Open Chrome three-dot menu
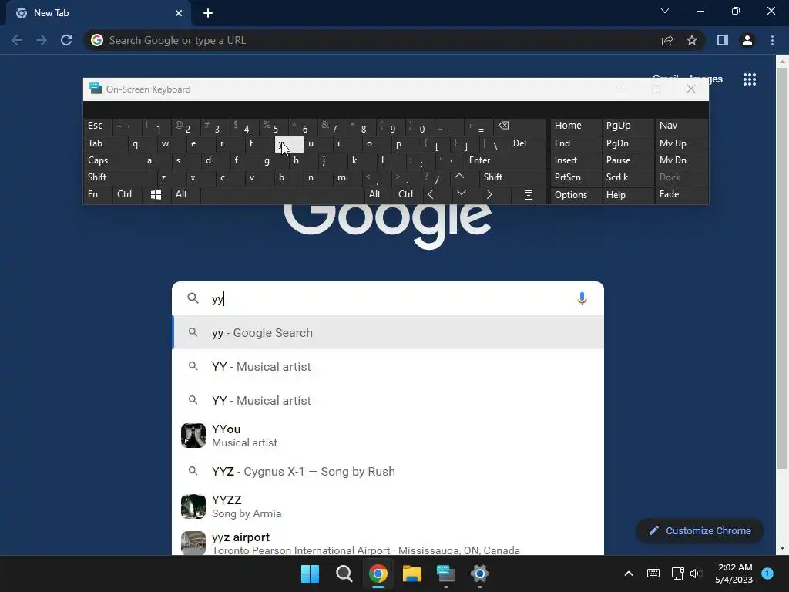 [772, 40]
